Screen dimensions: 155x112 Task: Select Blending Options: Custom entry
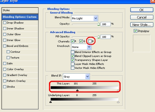point(20,17)
